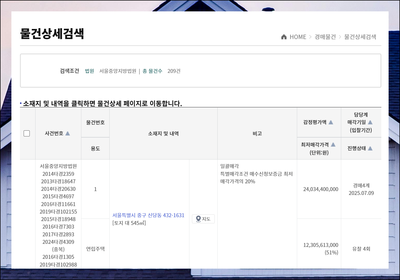Select the 물건상세검색 breadcrumb item
The image size is (400, 280).
click(x=360, y=37)
